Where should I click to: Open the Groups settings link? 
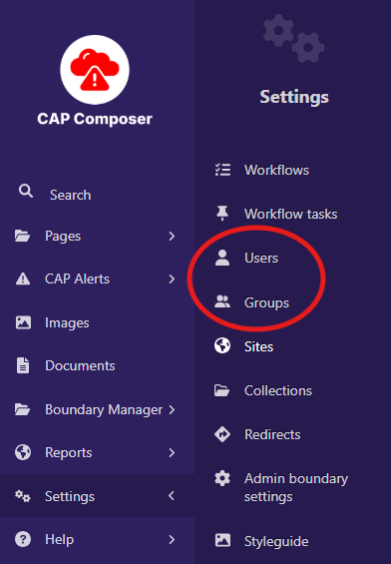(x=266, y=302)
